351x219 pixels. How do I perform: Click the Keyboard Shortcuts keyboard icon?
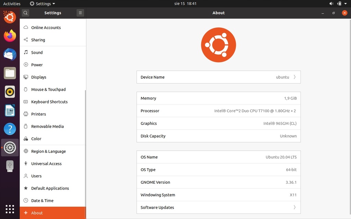pyautogui.click(x=26, y=102)
